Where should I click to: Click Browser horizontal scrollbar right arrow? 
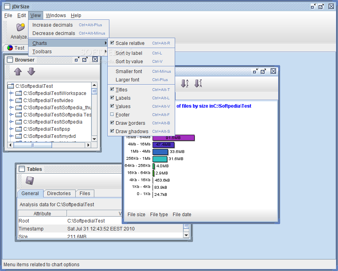[88, 145]
